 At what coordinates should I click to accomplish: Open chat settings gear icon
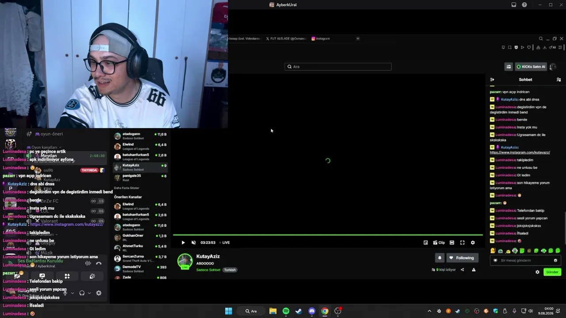point(538,272)
